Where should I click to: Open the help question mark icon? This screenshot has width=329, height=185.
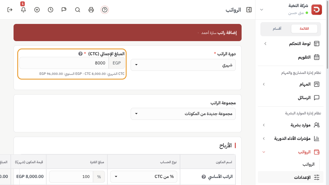coord(105,10)
